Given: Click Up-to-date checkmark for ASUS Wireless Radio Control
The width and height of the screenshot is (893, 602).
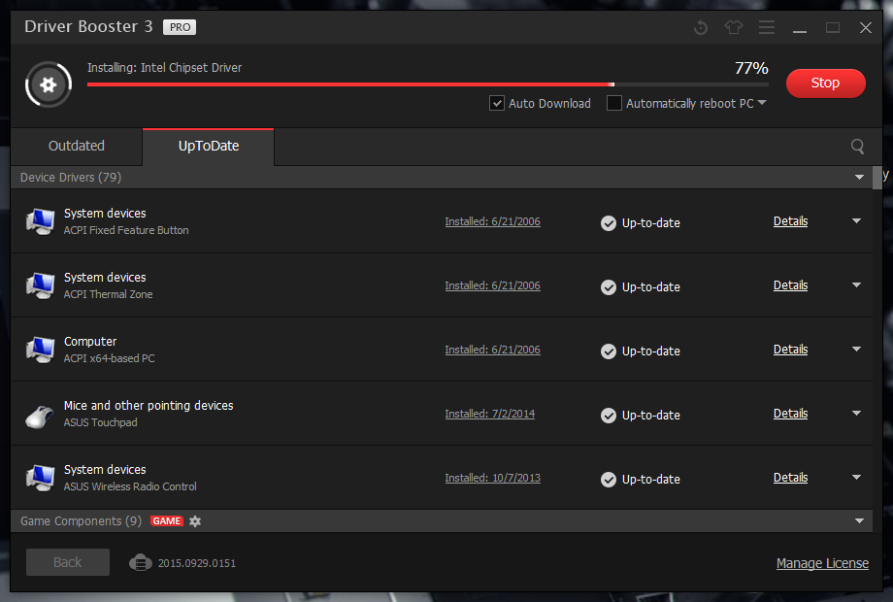Looking at the screenshot, I should [609, 480].
